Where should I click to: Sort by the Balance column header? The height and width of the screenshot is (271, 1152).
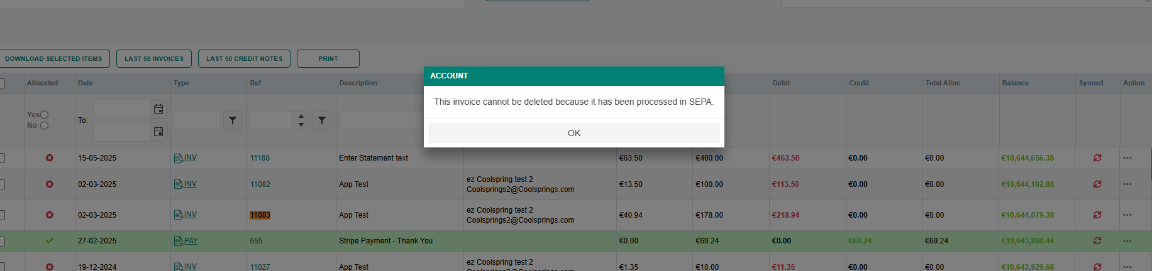coord(1015,83)
